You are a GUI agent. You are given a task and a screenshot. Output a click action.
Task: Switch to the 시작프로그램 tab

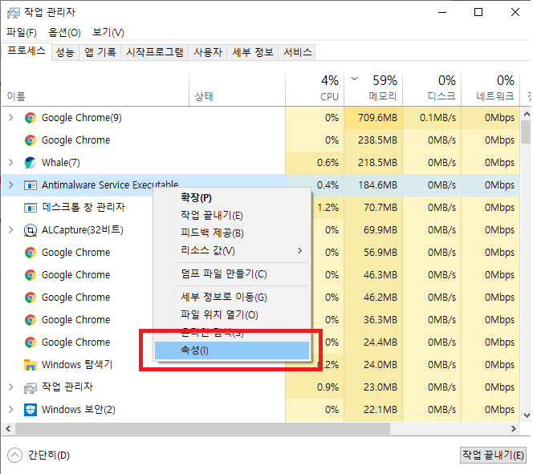[x=155, y=52]
